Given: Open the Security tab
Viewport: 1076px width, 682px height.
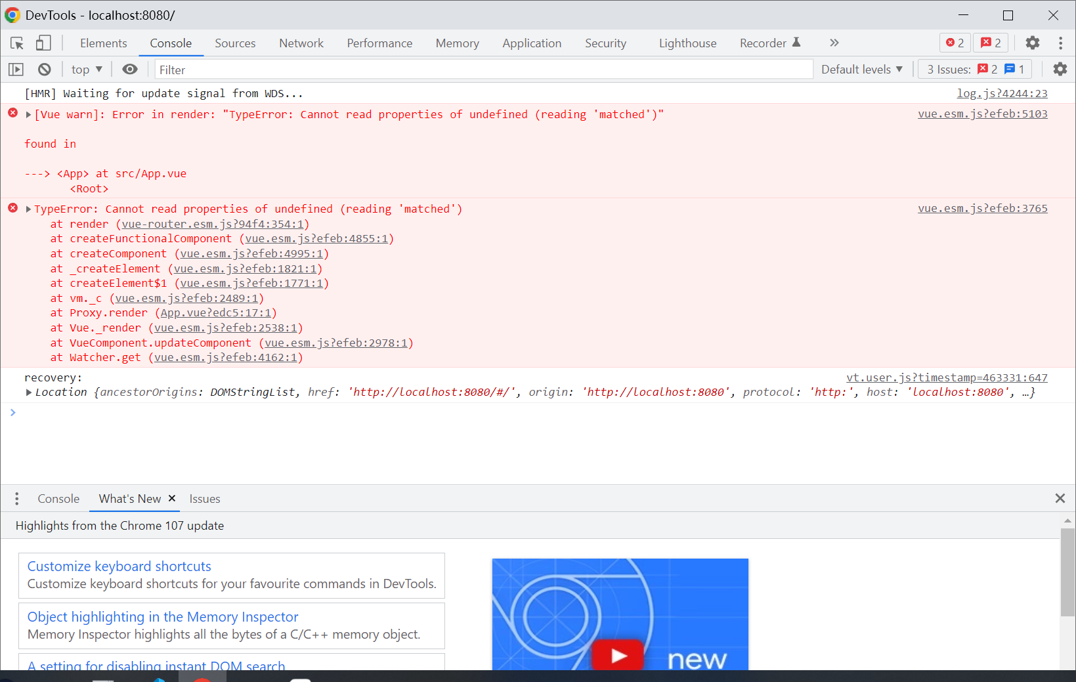Looking at the screenshot, I should 605,43.
